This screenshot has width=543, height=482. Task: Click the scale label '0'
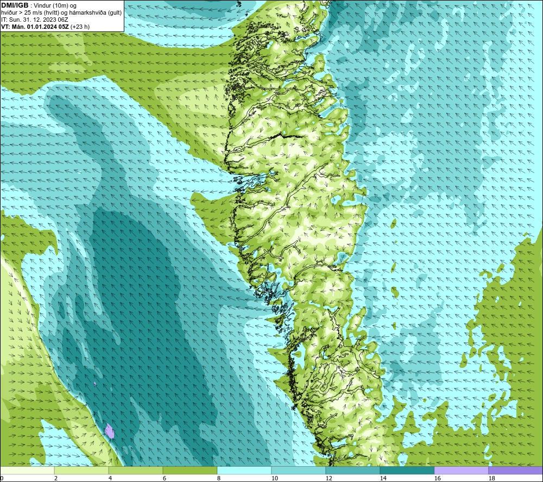[2, 479]
